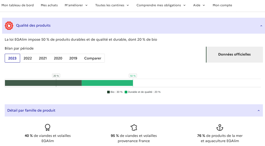Collapse Détail par famille de produit section
The width and height of the screenshot is (265, 146).
[258, 111]
